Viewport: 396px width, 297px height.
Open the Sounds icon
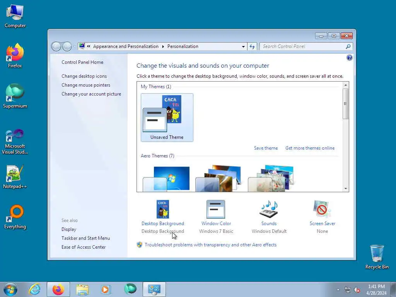click(269, 209)
